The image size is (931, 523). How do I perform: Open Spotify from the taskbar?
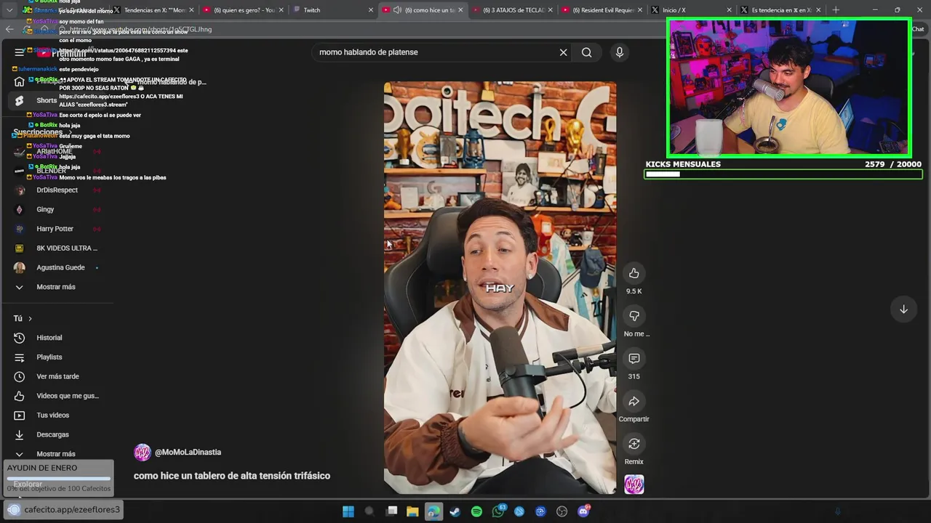pyautogui.click(x=476, y=511)
